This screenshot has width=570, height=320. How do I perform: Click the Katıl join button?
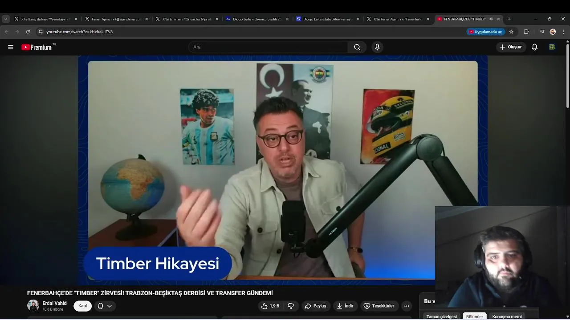coord(82,306)
